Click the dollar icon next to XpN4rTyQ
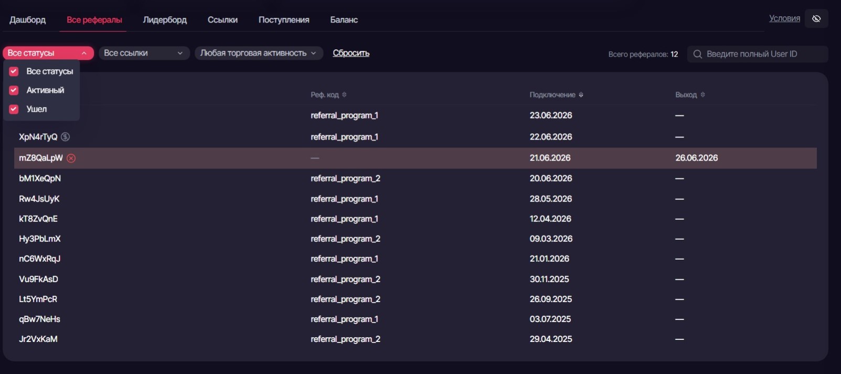Viewport: 841px width, 374px height. pos(65,137)
